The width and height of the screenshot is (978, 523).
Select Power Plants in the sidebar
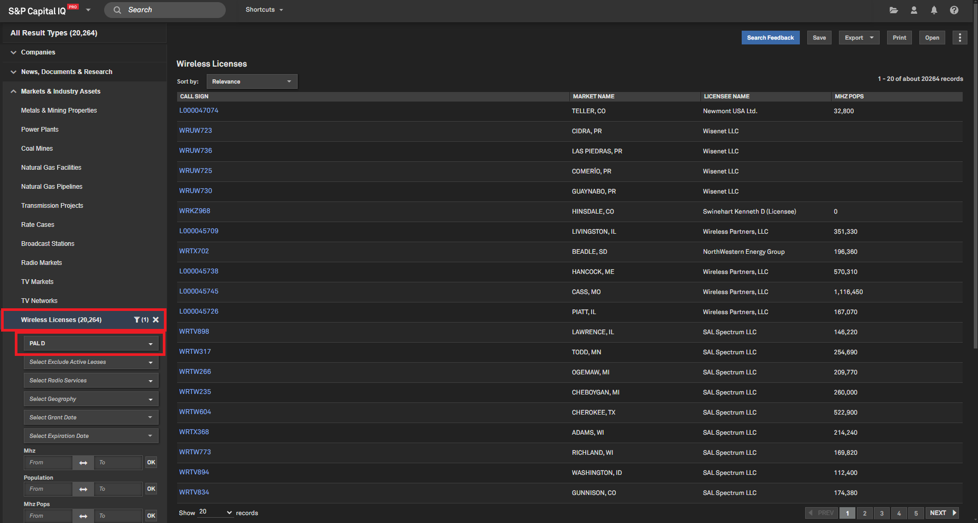[40, 130]
